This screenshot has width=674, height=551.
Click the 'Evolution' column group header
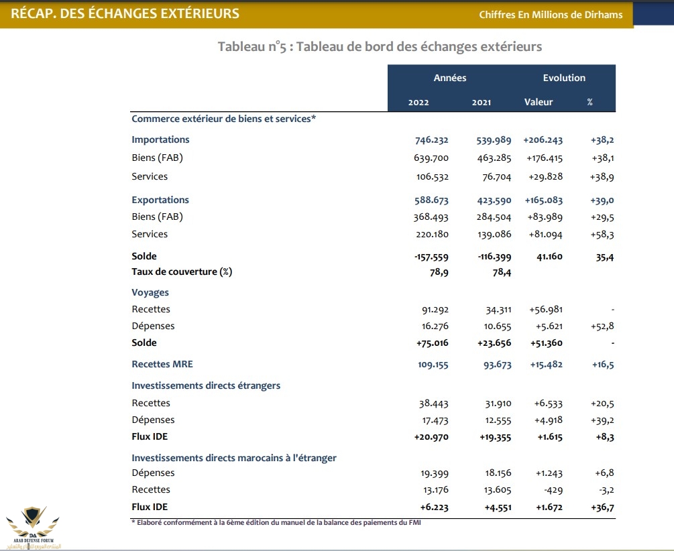click(x=564, y=78)
